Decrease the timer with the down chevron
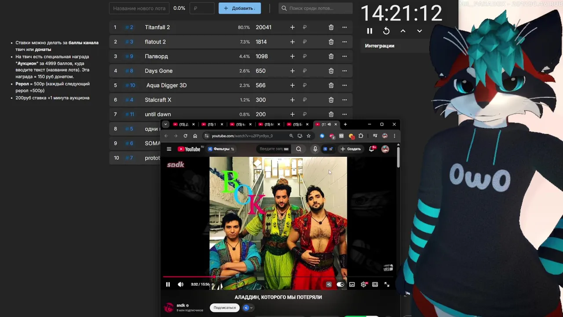Viewport: 563px width, 317px height. (x=420, y=31)
